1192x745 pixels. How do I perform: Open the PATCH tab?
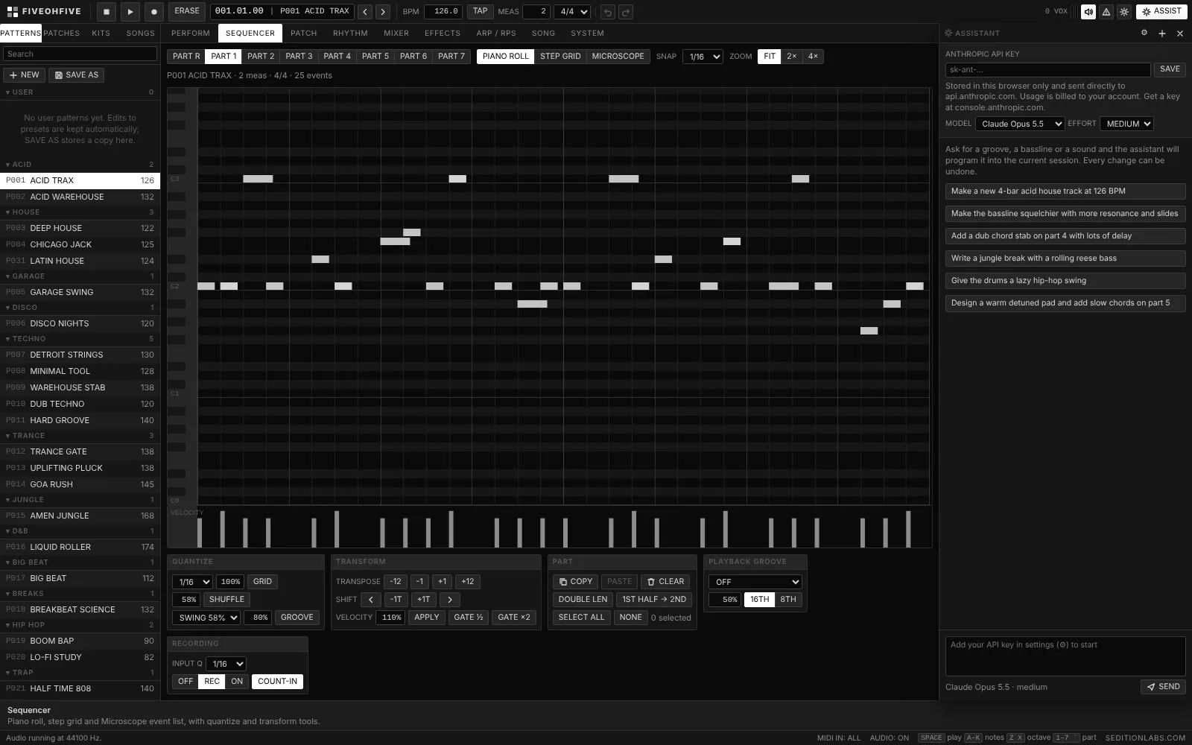[x=304, y=33]
